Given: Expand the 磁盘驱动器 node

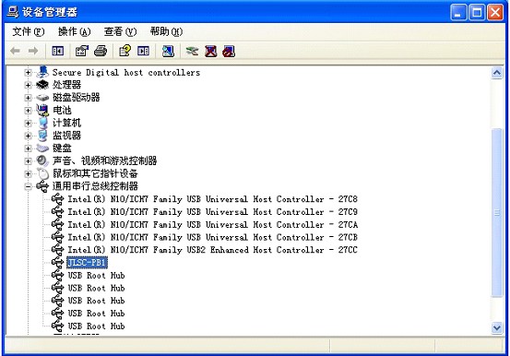Looking at the screenshot, I should tap(28, 98).
